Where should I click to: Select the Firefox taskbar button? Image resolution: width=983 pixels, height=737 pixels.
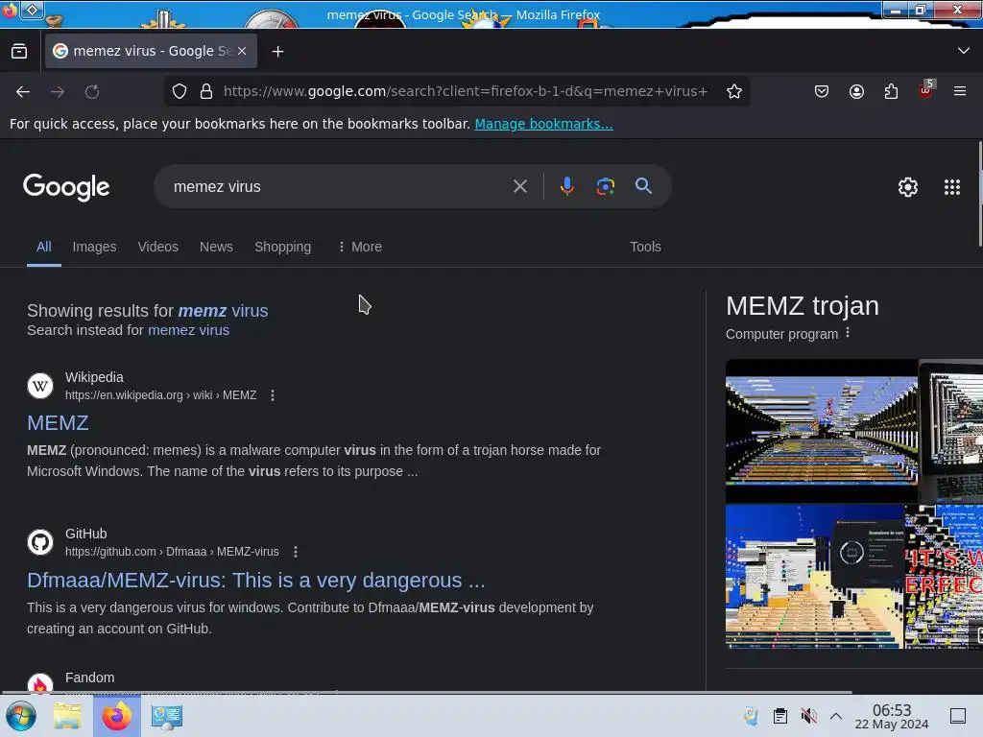pyautogui.click(x=117, y=716)
